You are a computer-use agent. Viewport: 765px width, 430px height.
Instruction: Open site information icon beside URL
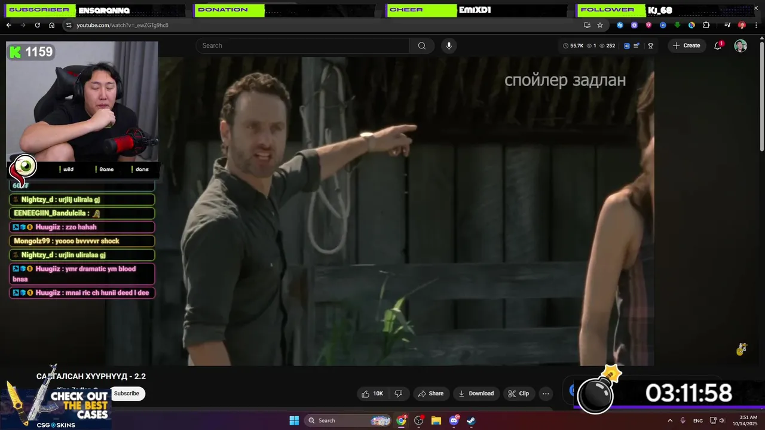pyautogui.click(x=69, y=25)
